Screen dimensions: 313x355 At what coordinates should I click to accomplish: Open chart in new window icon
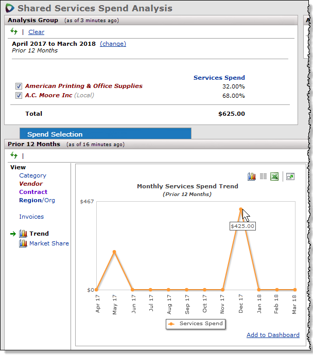[x=290, y=176]
